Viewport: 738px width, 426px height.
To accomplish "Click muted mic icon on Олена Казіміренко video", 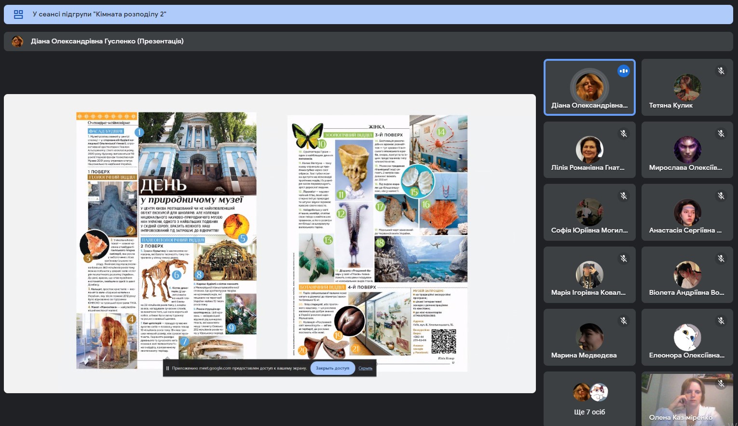I will [x=721, y=384].
